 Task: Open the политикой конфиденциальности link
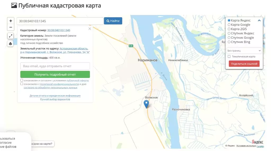59,84
